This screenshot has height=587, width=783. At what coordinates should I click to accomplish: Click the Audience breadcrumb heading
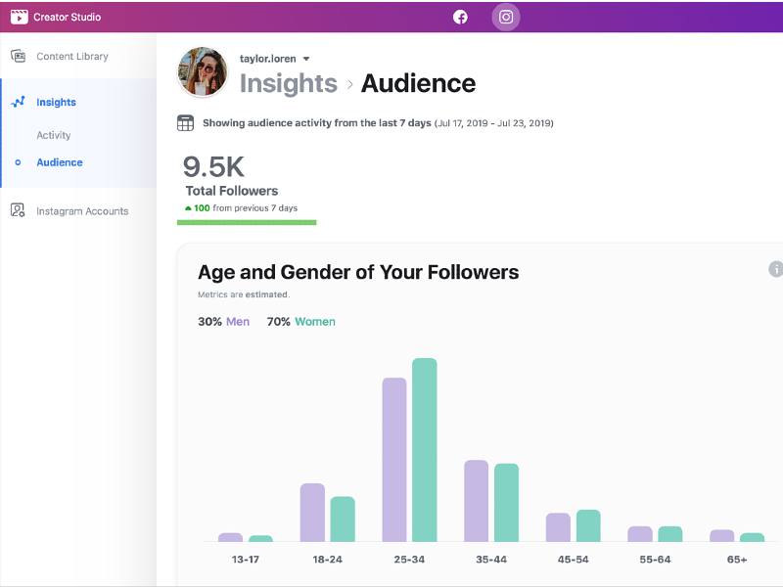[419, 83]
